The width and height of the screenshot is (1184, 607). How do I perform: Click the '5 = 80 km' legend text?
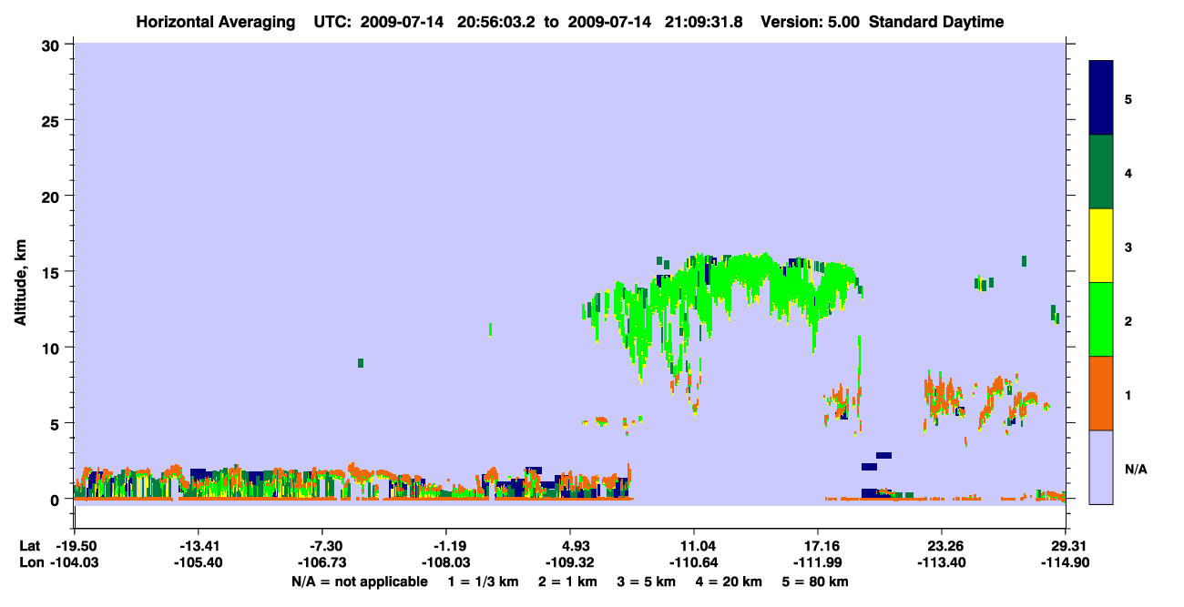click(814, 582)
